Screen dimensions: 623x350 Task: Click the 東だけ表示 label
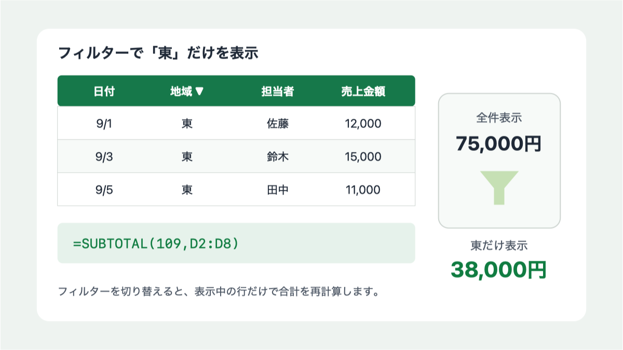(x=499, y=246)
